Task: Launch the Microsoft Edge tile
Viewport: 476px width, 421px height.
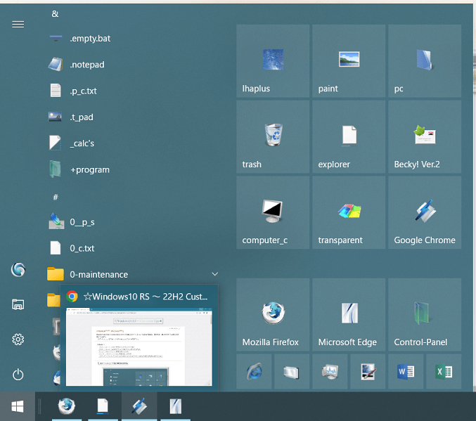Action: tap(349, 315)
